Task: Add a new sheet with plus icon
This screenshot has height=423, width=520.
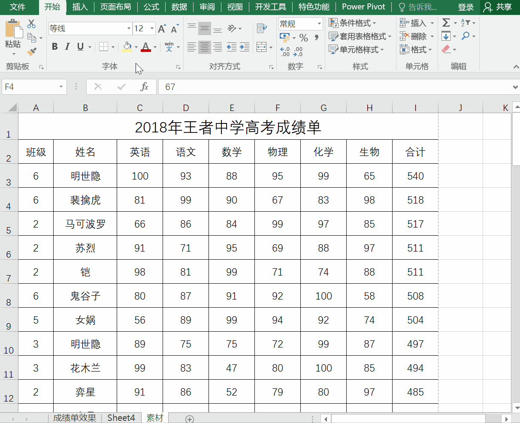Action: [x=190, y=419]
